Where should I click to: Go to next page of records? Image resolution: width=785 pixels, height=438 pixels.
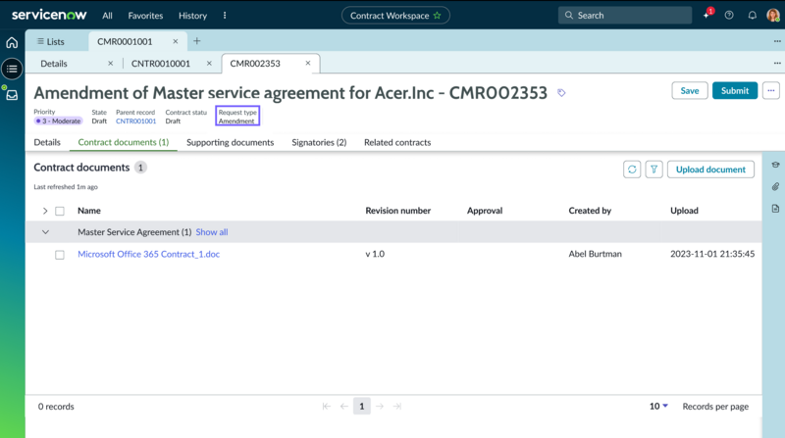click(380, 406)
